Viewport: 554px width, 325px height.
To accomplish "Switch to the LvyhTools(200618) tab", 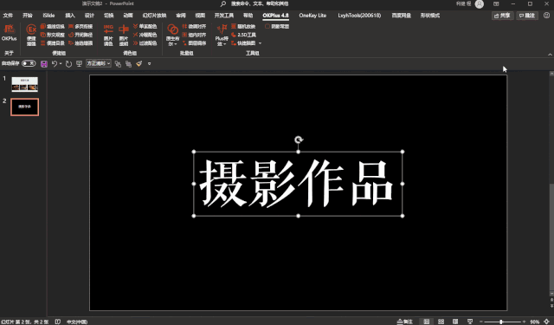I will (359, 16).
